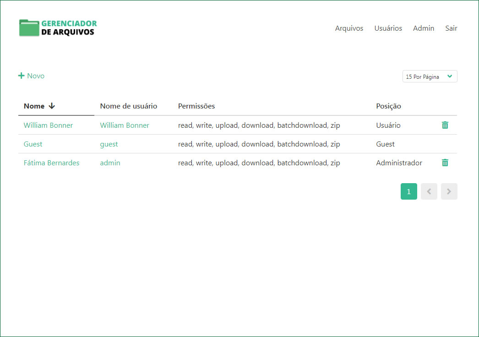Toggle sort arrow on Nome column

coord(52,106)
